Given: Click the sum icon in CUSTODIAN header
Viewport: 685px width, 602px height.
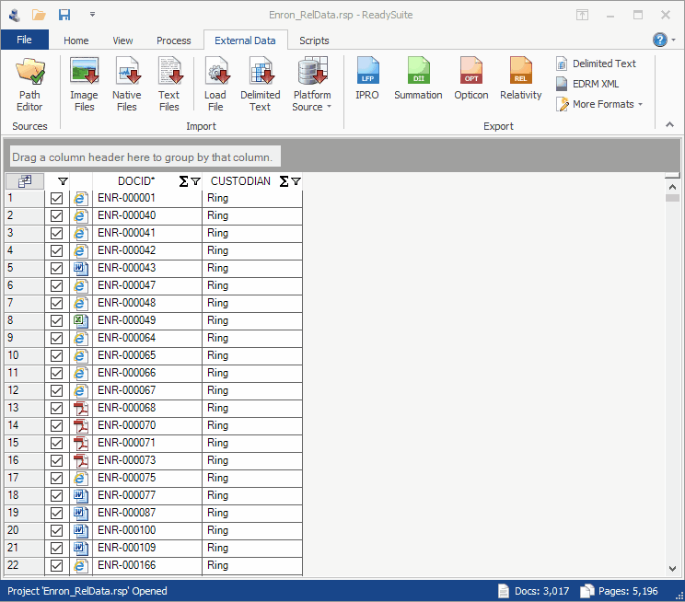Looking at the screenshot, I should tap(284, 181).
